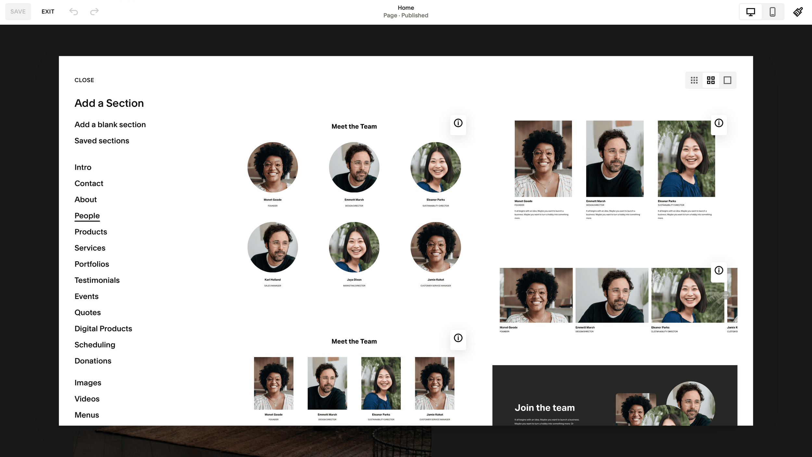Viewport: 812px width, 457px height.
Task: Open info for four-column Meet the Team
Action: coord(458,338)
